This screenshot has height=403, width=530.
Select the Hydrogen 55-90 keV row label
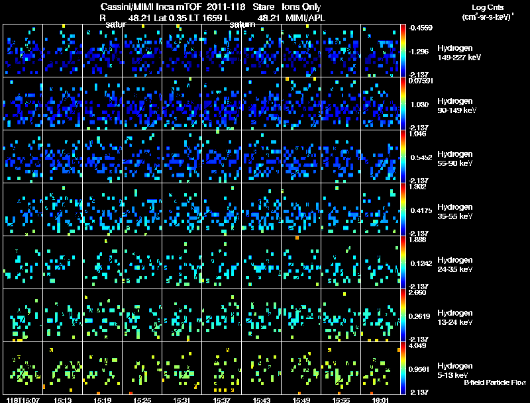tap(455, 159)
